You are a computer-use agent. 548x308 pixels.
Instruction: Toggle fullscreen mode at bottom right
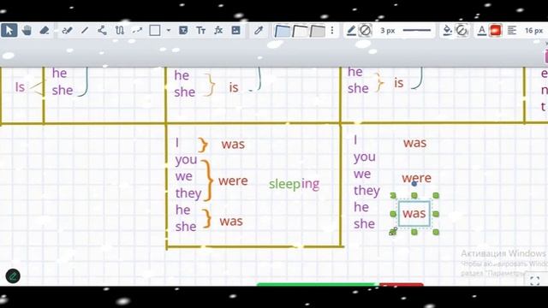(534, 281)
